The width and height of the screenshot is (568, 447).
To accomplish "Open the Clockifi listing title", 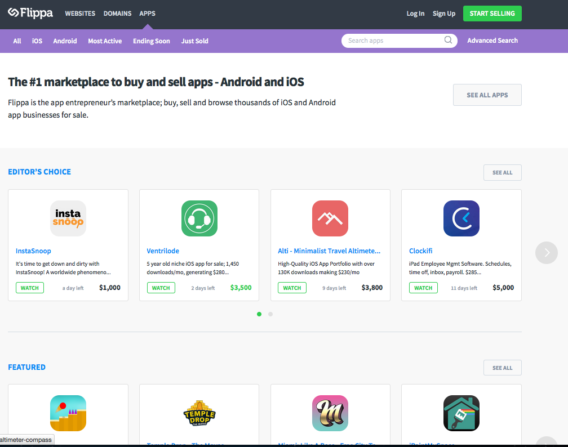I will (420, 251).
